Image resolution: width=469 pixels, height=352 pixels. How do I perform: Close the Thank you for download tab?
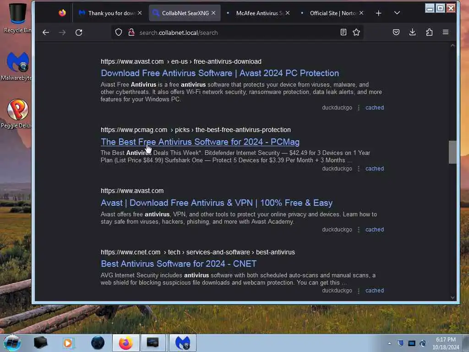coord(140,13)
